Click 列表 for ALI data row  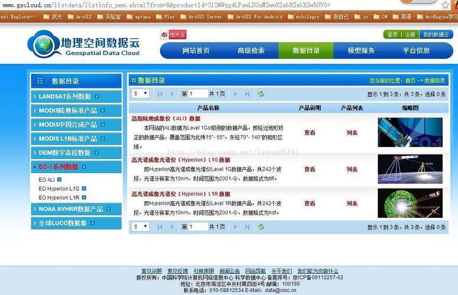coord(352,133)
